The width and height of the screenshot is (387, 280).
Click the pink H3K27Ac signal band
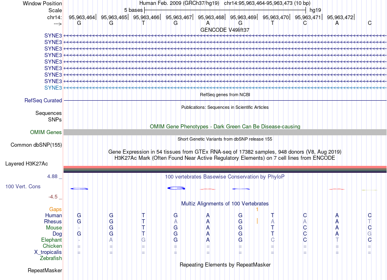click(x=225, y=167)
